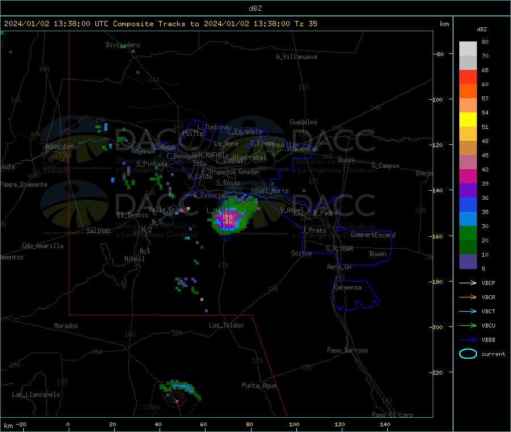Click the Lag.Llancanelo location label
The height and width of the screenshot is (432, 511).
click(x=36, y=395)
